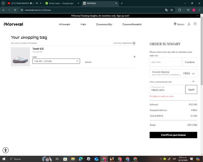This screenshot has height=162, width=203.
Task: Click the browser address bar URL
Action: click(38, 10)
